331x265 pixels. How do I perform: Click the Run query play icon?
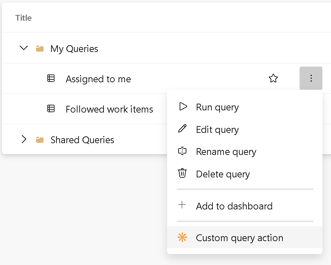pyautogui.click(x=183, y=106)
